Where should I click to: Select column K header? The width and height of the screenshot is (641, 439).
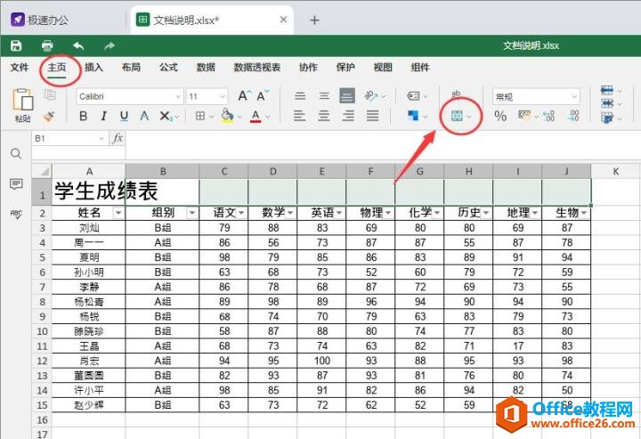616,171
